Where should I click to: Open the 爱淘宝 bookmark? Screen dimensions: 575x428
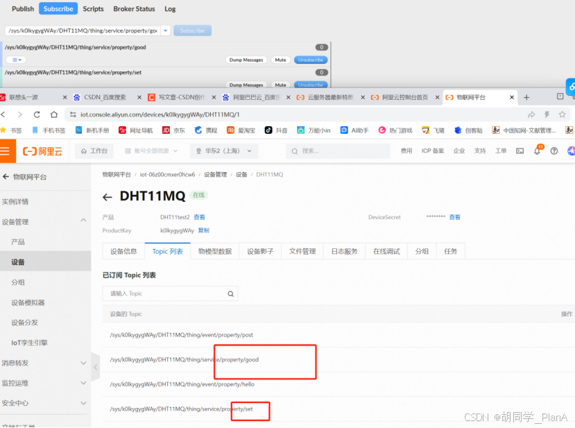pos(241,130)
